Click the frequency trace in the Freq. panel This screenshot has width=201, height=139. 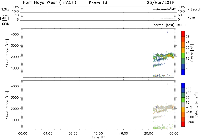coord(163,18)
